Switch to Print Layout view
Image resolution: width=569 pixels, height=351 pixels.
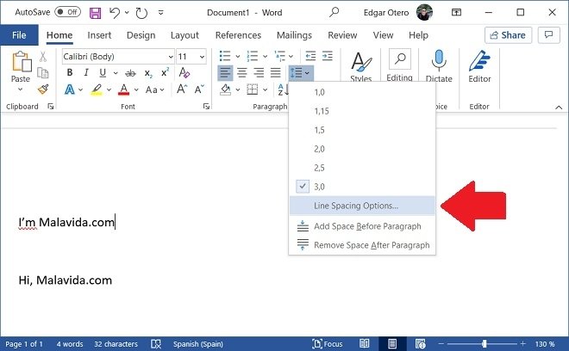click(x=392, y=343)
